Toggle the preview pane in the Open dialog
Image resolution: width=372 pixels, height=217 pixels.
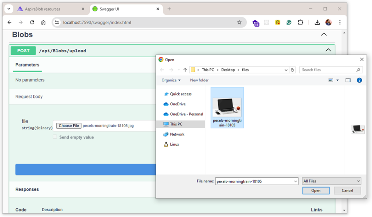pyautogui.click(x=348, y=80)
